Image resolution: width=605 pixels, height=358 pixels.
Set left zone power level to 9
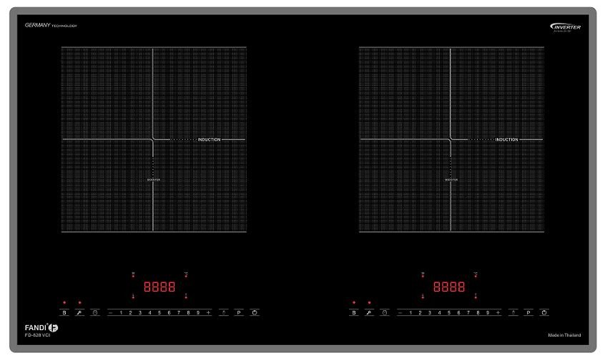tap(198, 313)
